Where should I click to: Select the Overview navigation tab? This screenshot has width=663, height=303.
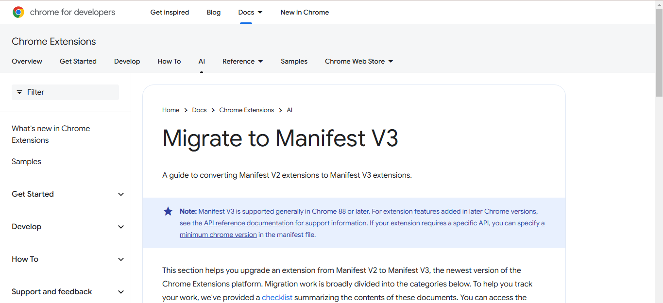(x=27, y=61)
